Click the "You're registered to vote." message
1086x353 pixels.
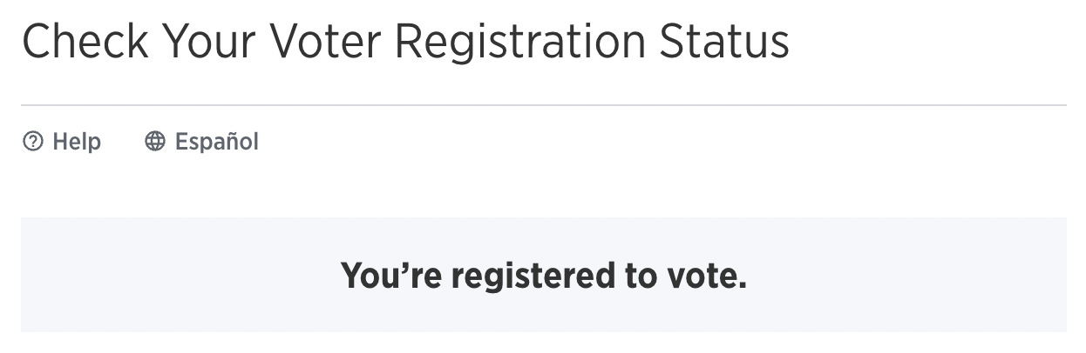point(544,276)
